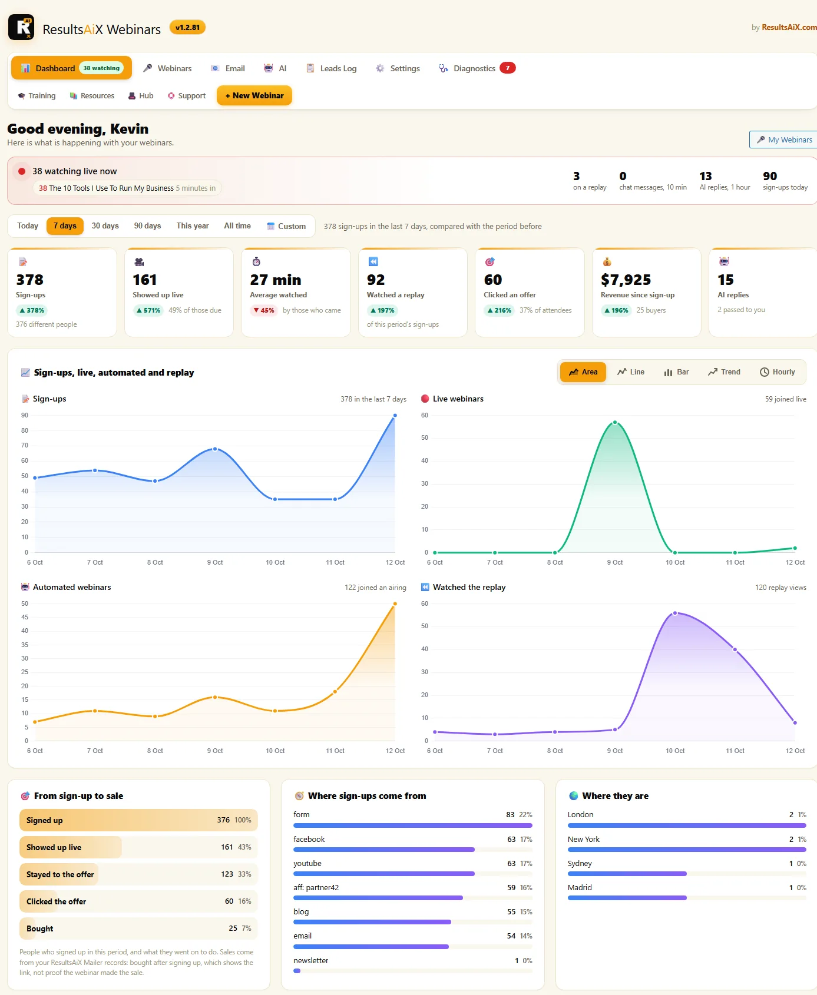Switch chart view to Hourly
This screenshot has height=995, width=817.
(x=778, y=372)
